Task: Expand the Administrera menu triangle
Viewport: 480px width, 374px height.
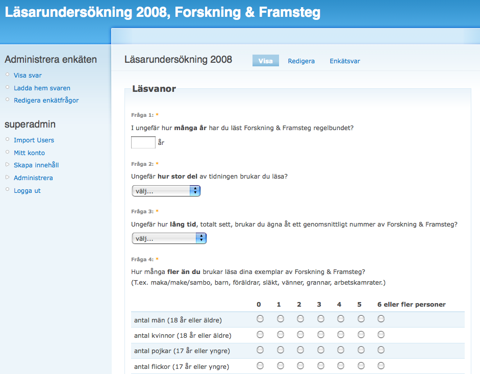Action: [7, 178]
